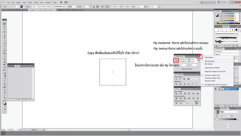Open the Transform panel flyout menu
Image resolution: width=241 pixels, height=136 pixels.
199,57
